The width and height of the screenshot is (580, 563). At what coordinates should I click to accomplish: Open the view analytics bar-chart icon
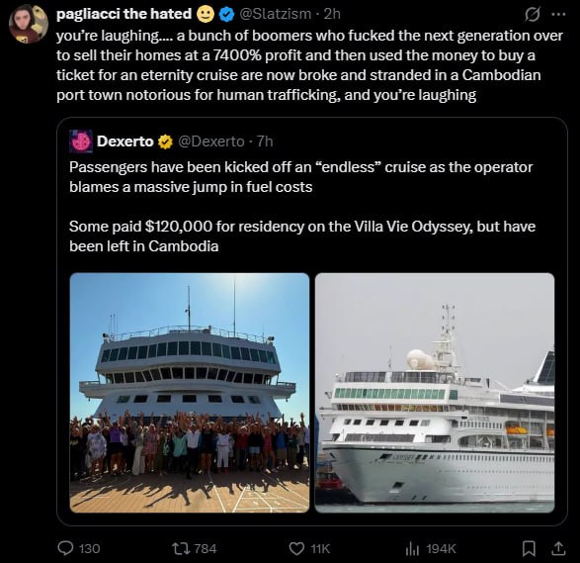pyautogui.click(x=412, y=548)
